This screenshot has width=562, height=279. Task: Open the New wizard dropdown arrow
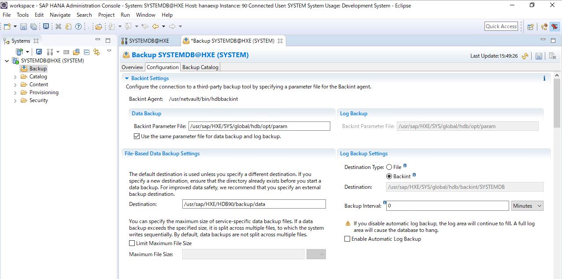tap(15, 26)
